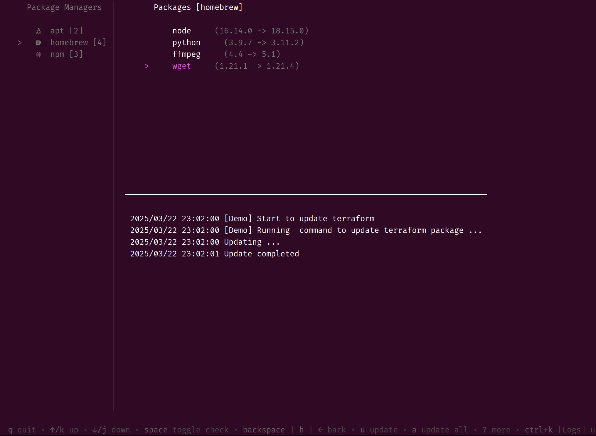Click the pink cursor arrow beside wget
596x436 pixels.
click(x=147, y=66)
